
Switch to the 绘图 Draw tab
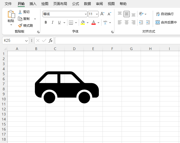click(x=45, y=4)
